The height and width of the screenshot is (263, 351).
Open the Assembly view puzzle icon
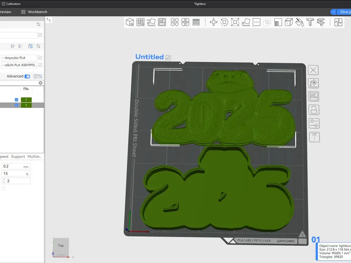click(338, 22)
